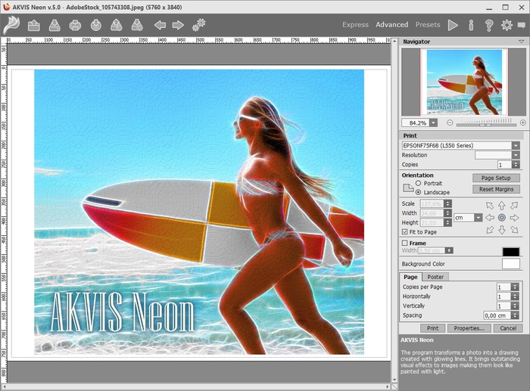Click the white Background Color swatch

[x=511, y=264]
